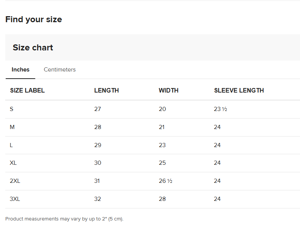
Task: Select the L size row label
Action: tap(12, 145)
